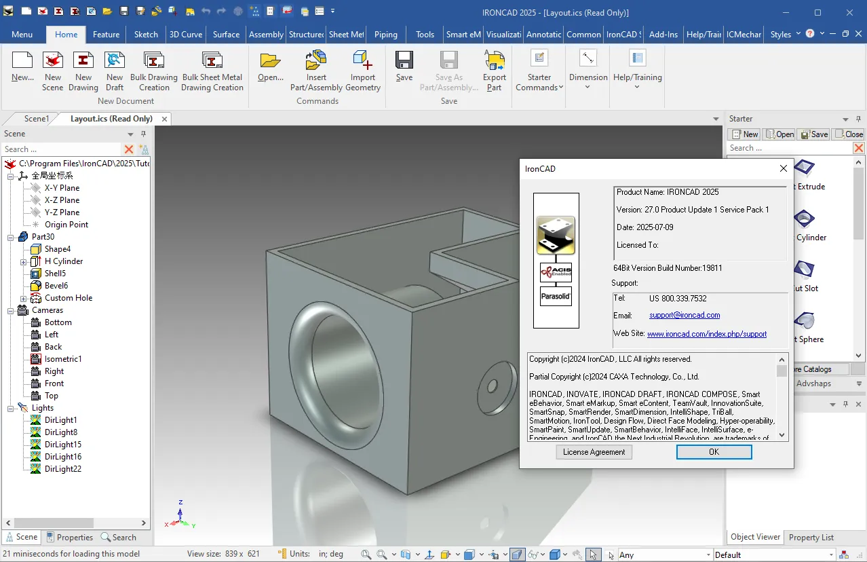This screenshot has width=867, height=562.
Task: Click the help question mark icon
Action: pyautogui.click(x=810, y=34)
